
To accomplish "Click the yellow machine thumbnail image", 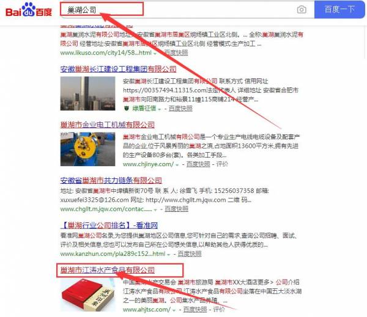I will pos(87,149).
